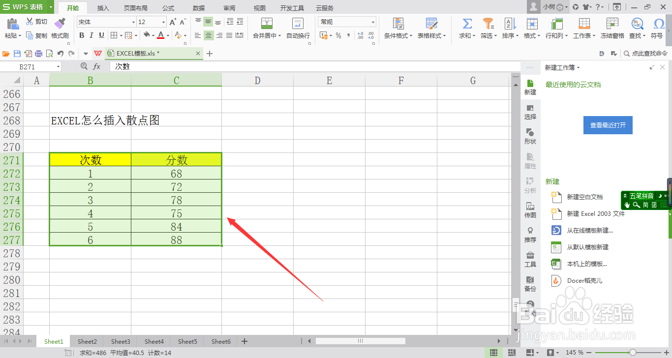Viewport: 672px width, 358px height.
Task: Decrease font size with A- icon
Action: tap(183, 22)
